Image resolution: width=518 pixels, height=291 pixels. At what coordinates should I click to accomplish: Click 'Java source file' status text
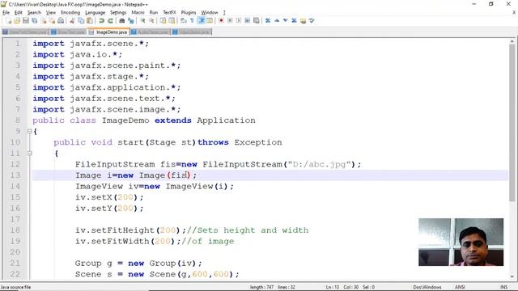coord(16,287)
